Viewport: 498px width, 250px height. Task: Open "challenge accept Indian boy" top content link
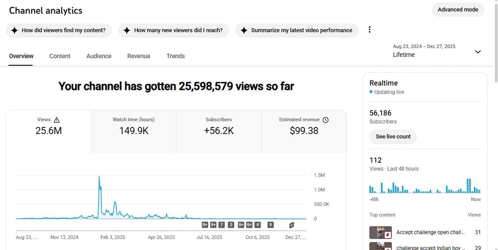[430, 248]
